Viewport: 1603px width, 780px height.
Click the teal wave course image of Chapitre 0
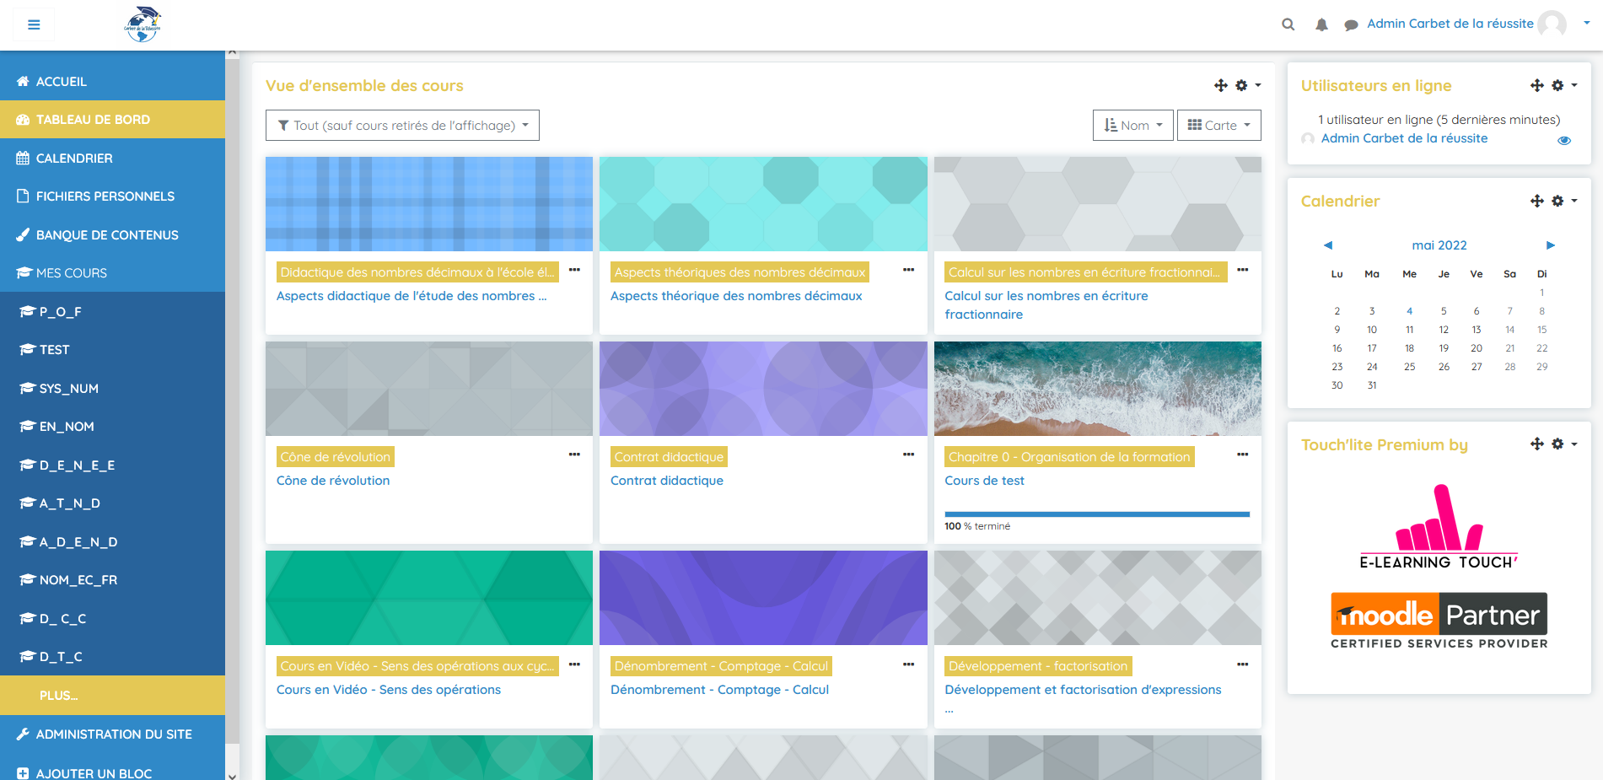tap(1098, 389)
